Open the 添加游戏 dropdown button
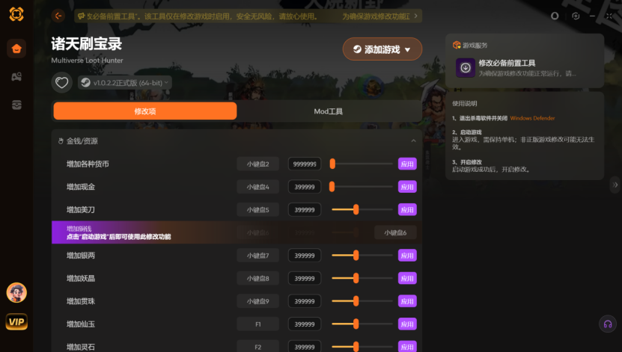Viewport: 622px width, 352px height. 382,49
